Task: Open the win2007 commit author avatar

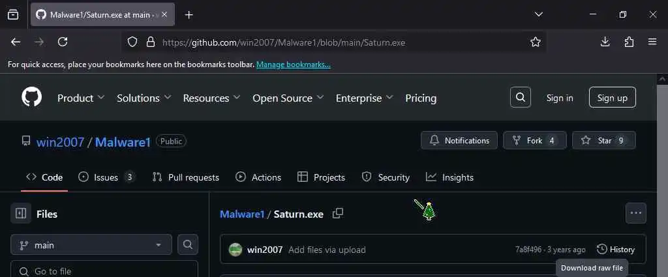Action: (x=235, y=250)
